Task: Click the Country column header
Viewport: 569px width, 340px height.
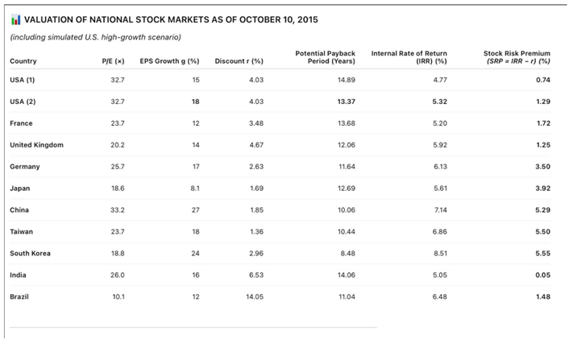Action: click(x=23, y=61)
